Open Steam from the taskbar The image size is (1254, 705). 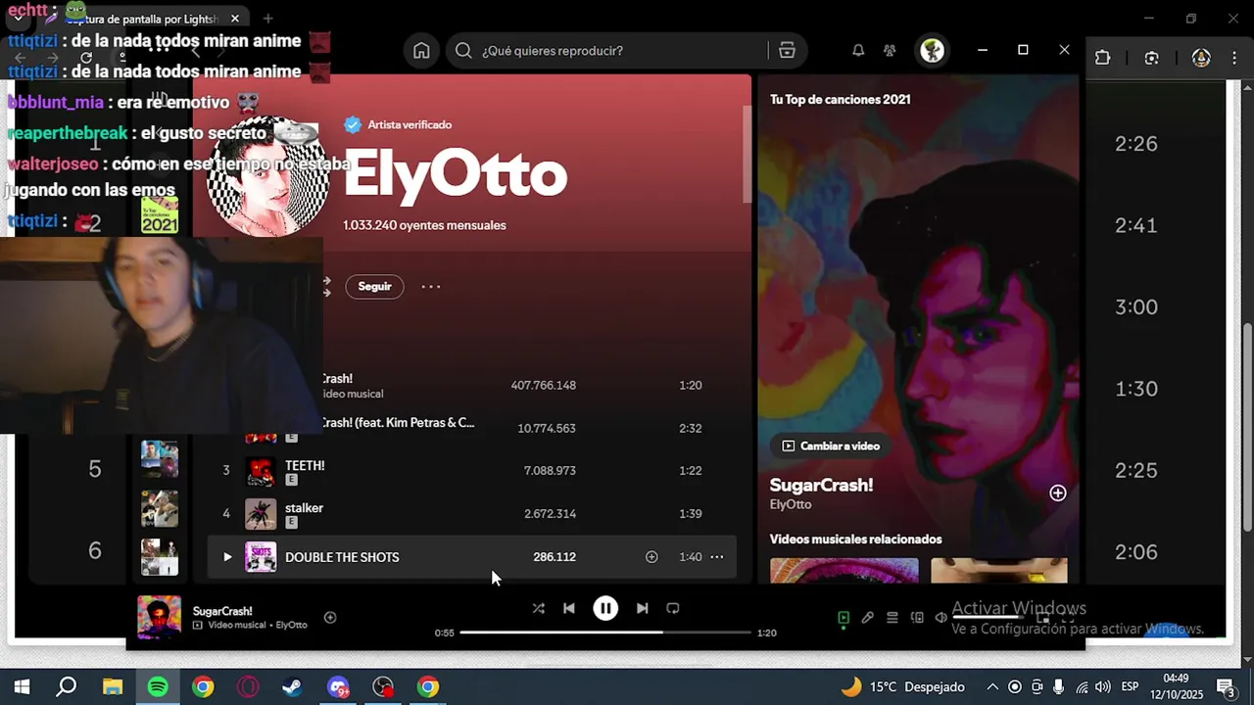click(x=292, y=686)
